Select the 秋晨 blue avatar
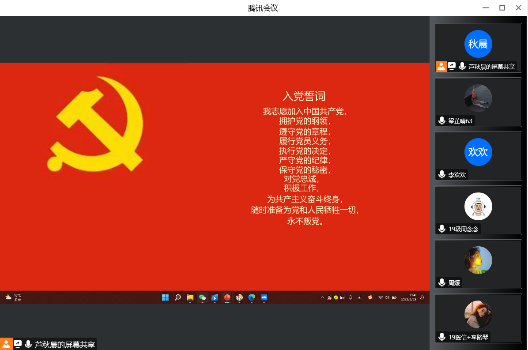 coord(478,44)
